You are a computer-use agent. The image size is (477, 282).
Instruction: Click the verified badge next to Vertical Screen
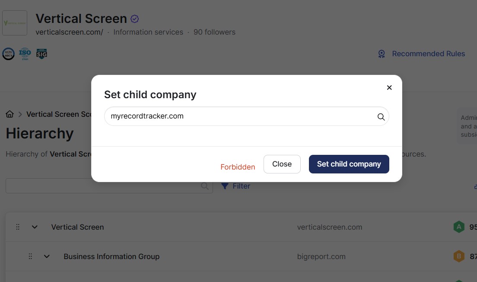134,19
